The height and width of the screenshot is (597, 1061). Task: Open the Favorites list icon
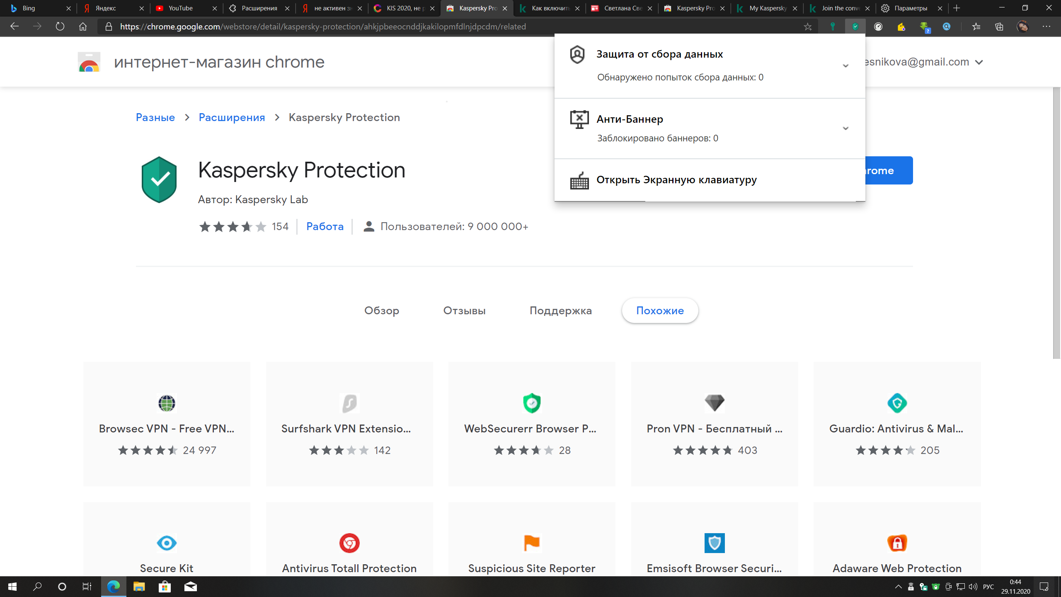(x=976, y=27)
